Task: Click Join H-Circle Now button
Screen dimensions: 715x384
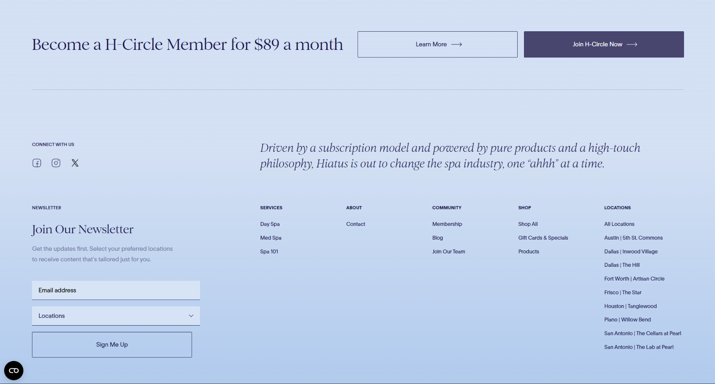Action: tap(604, 44)
